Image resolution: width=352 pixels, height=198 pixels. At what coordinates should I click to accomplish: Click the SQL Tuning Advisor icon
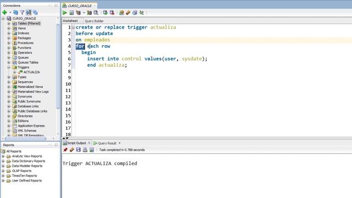click(x=96, y=13)
